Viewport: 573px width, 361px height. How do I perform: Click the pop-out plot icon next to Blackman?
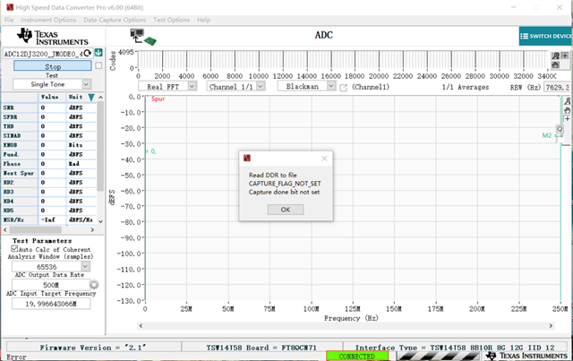coord(344,88)
